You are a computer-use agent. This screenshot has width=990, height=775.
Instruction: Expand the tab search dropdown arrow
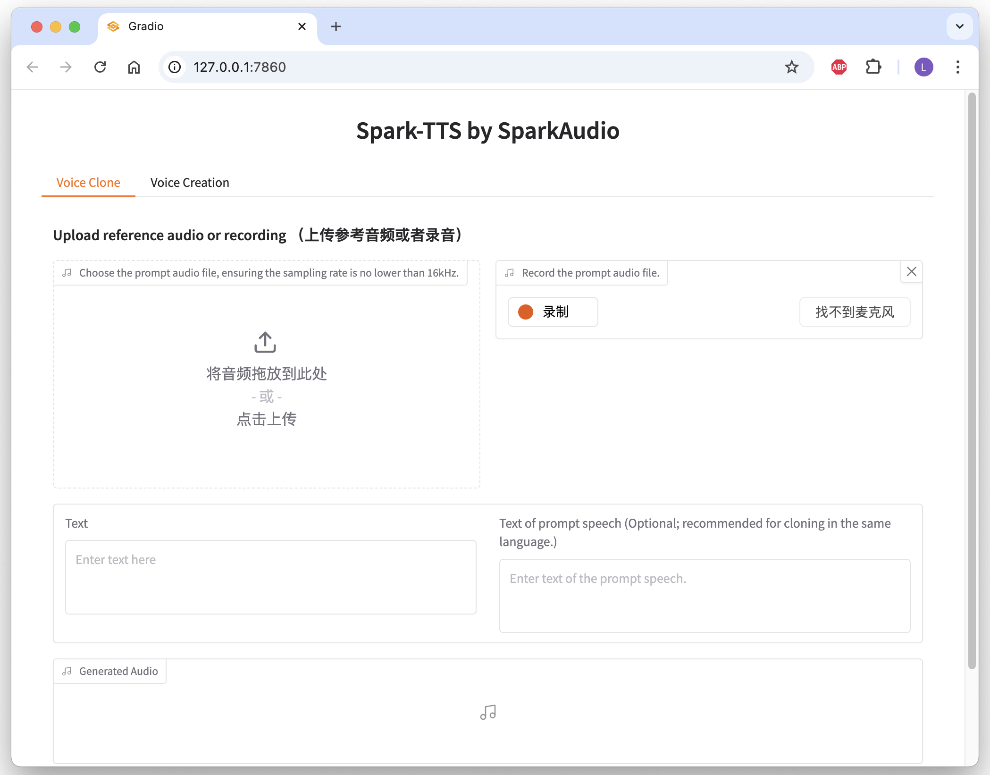(x=959, y=26)
